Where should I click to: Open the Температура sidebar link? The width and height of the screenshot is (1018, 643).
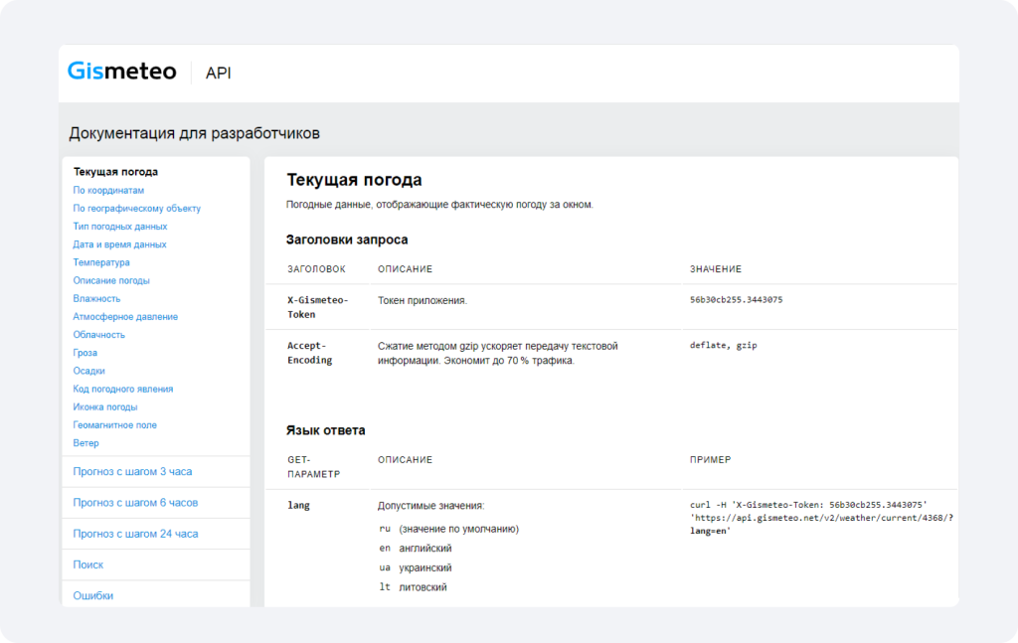point(101,262)
